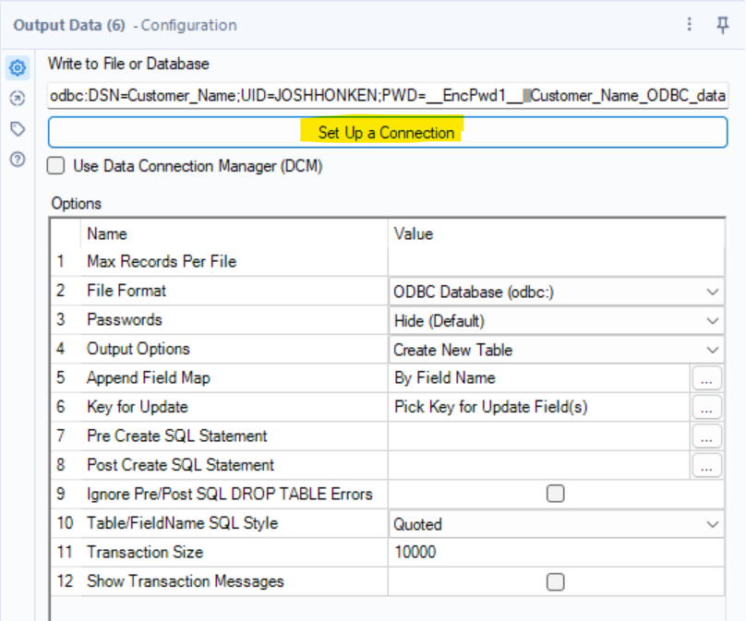746x621 pixels.
Task: Pin the Configuration window with pushpin icon
Action: point(723,25)
